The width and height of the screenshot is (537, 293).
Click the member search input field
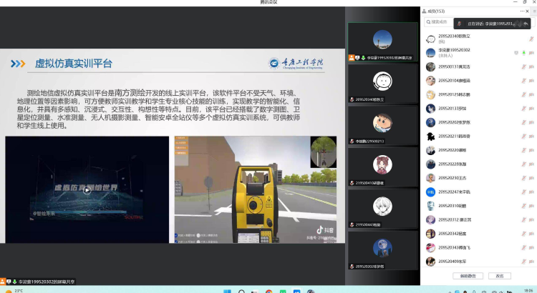(x=444, y=22)
